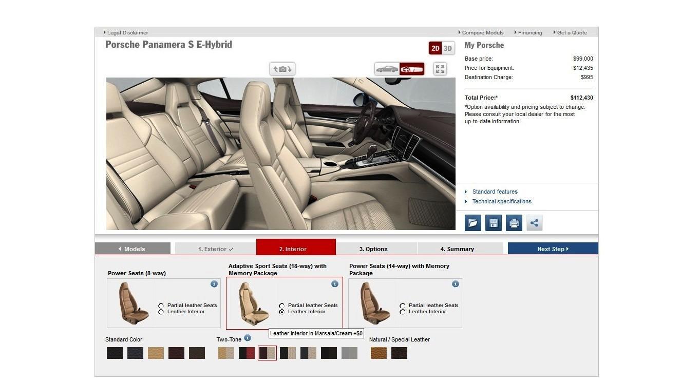Viewport: 681px width, 381px height.
Task: Open info for Adaptive Sport Seats (18-way)
Action: point(335,284)
